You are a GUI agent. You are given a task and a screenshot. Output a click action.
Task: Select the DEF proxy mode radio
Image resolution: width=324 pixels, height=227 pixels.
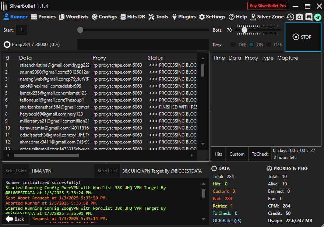click(x=233, y=45)
